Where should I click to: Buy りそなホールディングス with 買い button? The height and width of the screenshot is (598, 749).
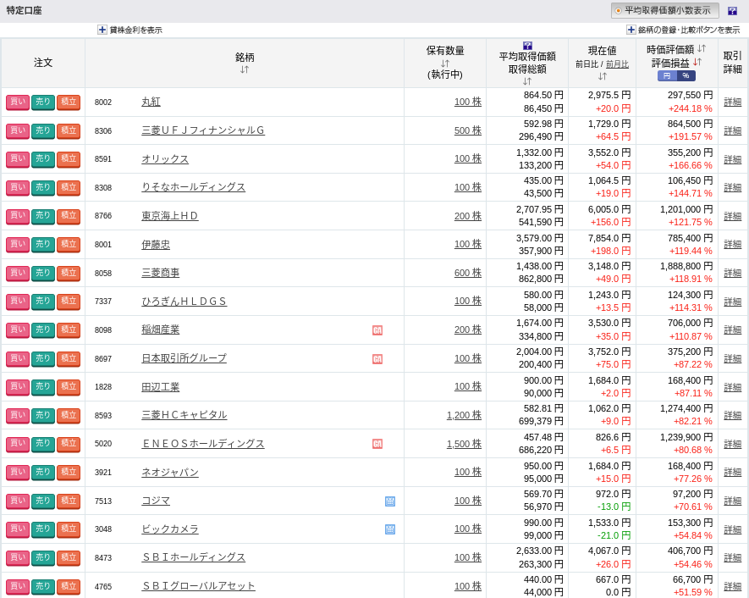pos(18,187)
